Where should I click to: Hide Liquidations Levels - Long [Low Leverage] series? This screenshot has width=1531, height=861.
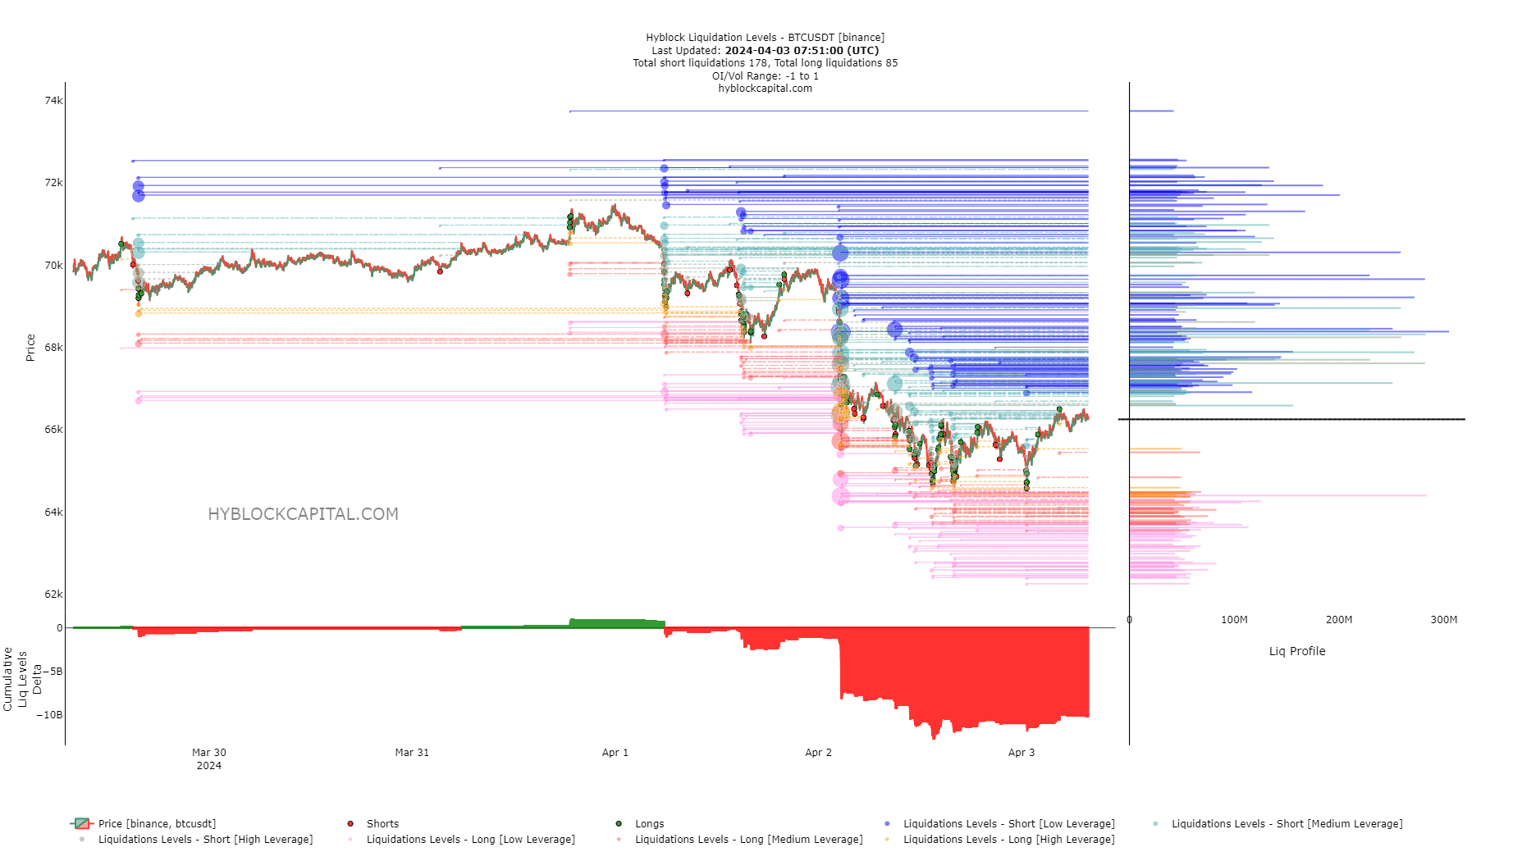[461, 839]
